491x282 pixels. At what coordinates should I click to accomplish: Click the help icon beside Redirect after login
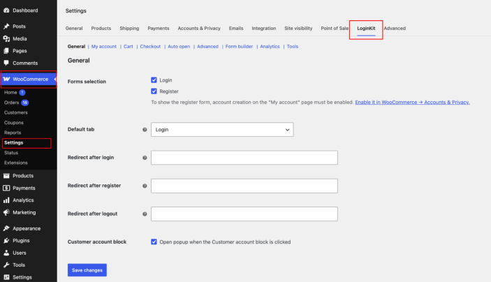pos(145,158)
